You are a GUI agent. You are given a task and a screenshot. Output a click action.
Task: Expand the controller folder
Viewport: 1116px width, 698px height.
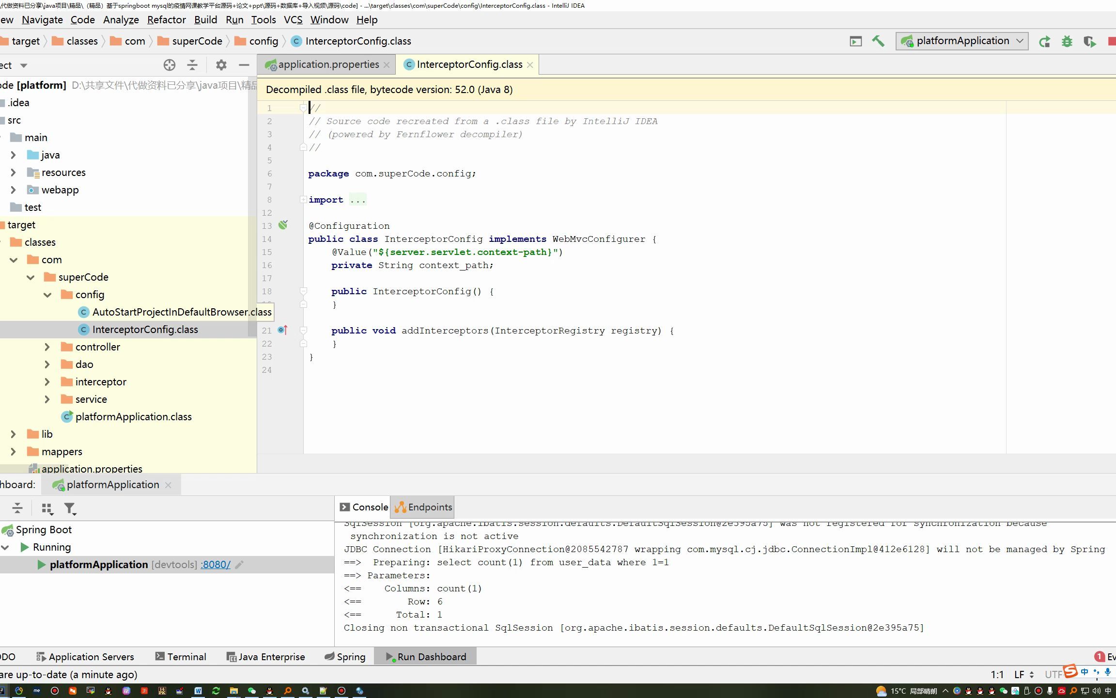coord(47,347)
